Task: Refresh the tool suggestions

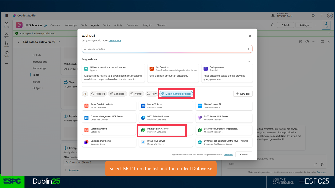Action: click(249, 61)
